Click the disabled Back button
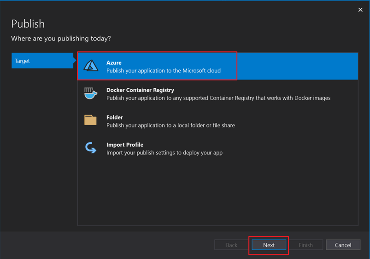Viewport: 370px width, 259px height. 231,245
